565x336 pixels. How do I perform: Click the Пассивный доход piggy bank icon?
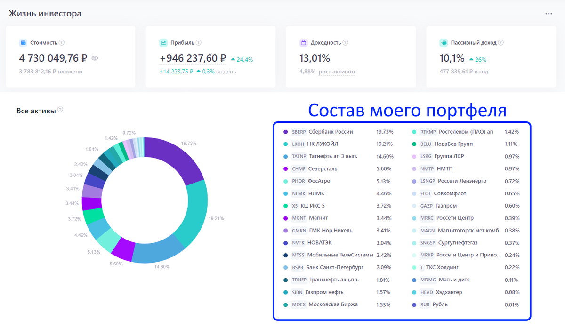click(x=444, y=42)
